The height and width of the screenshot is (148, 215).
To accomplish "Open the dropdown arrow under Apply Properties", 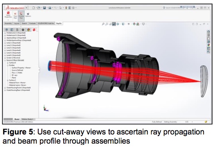I will [8, 20].
